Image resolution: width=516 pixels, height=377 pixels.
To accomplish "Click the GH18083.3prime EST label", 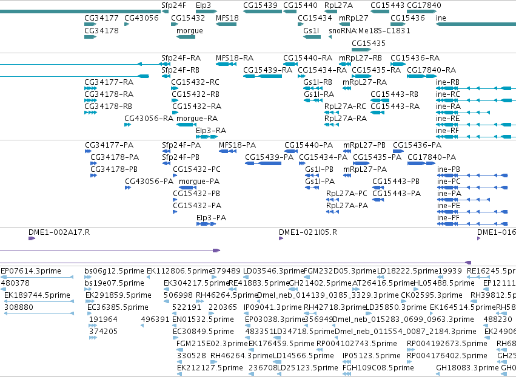I will [467, 368].
